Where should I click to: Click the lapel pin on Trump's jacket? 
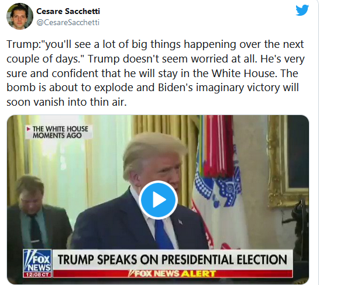[x=180, y=222]
